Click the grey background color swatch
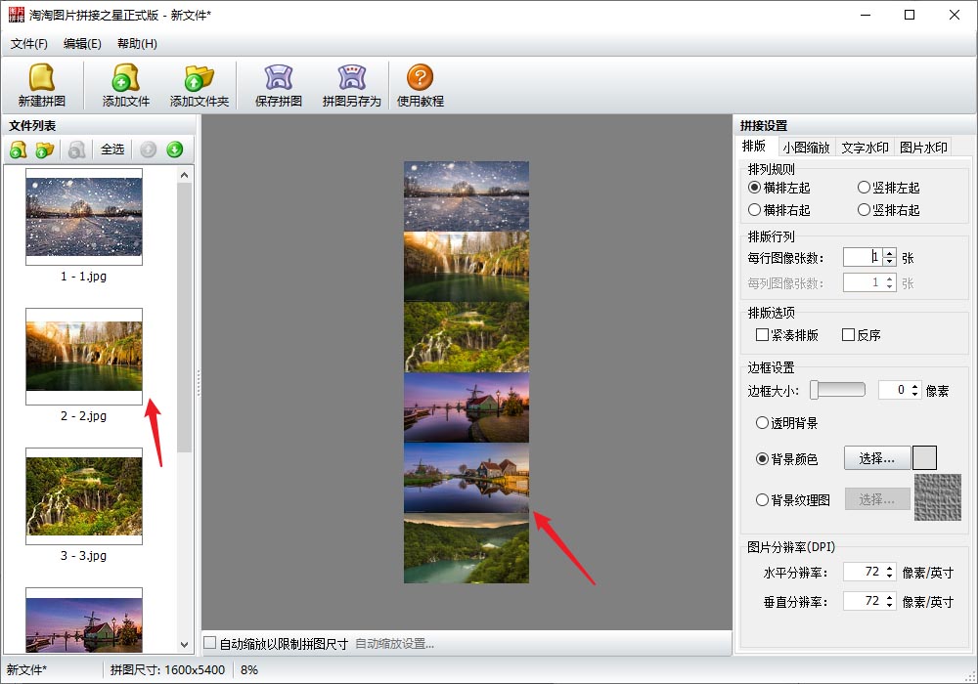The width and height of the screenshot is (978, 684). click(x=924, y=458)
